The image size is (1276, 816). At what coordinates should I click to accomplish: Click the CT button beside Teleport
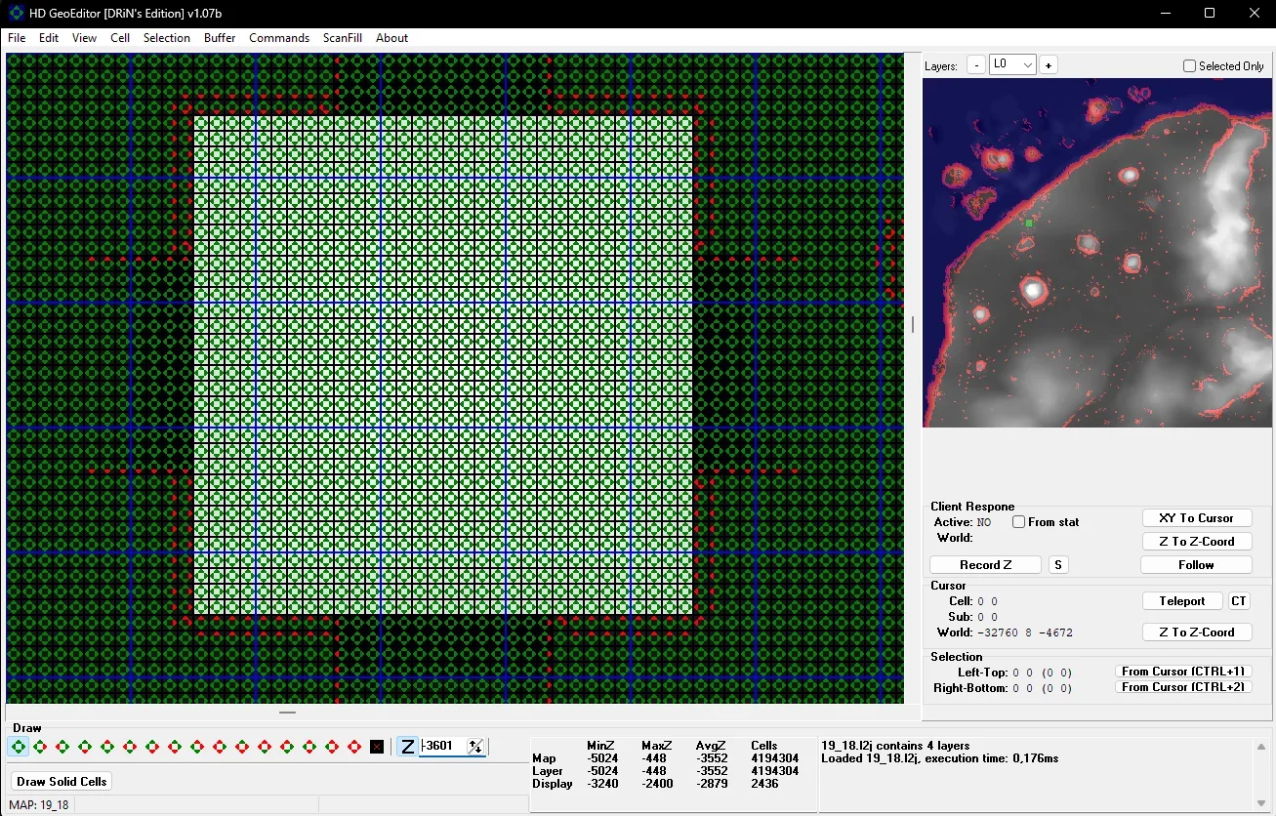pyautogui.click(x=1238, y=601)
